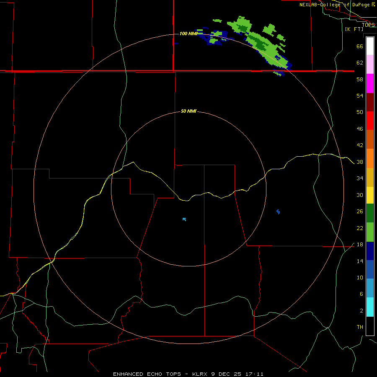Viewport: 377px width, 377px height.
Task: Click the 2 legend scale value
Action: point(361,311)
